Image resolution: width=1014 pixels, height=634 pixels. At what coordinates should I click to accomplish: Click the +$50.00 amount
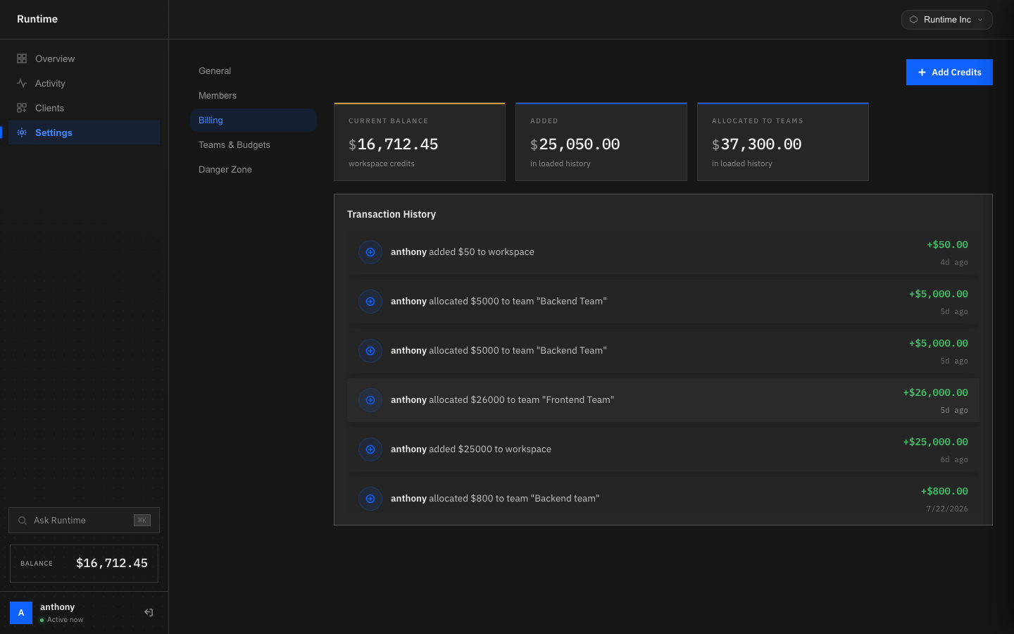[947, 244]
